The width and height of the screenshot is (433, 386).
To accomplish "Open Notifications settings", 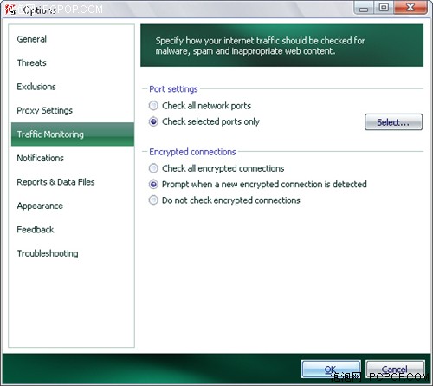I will [41, 158].
